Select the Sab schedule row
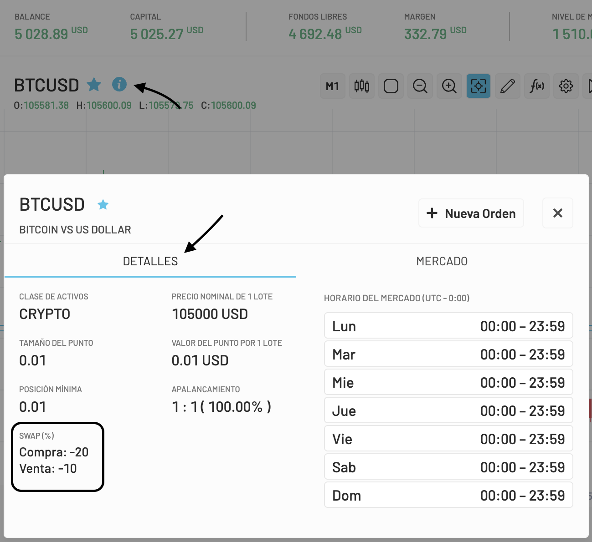 [x=448, y=467]
